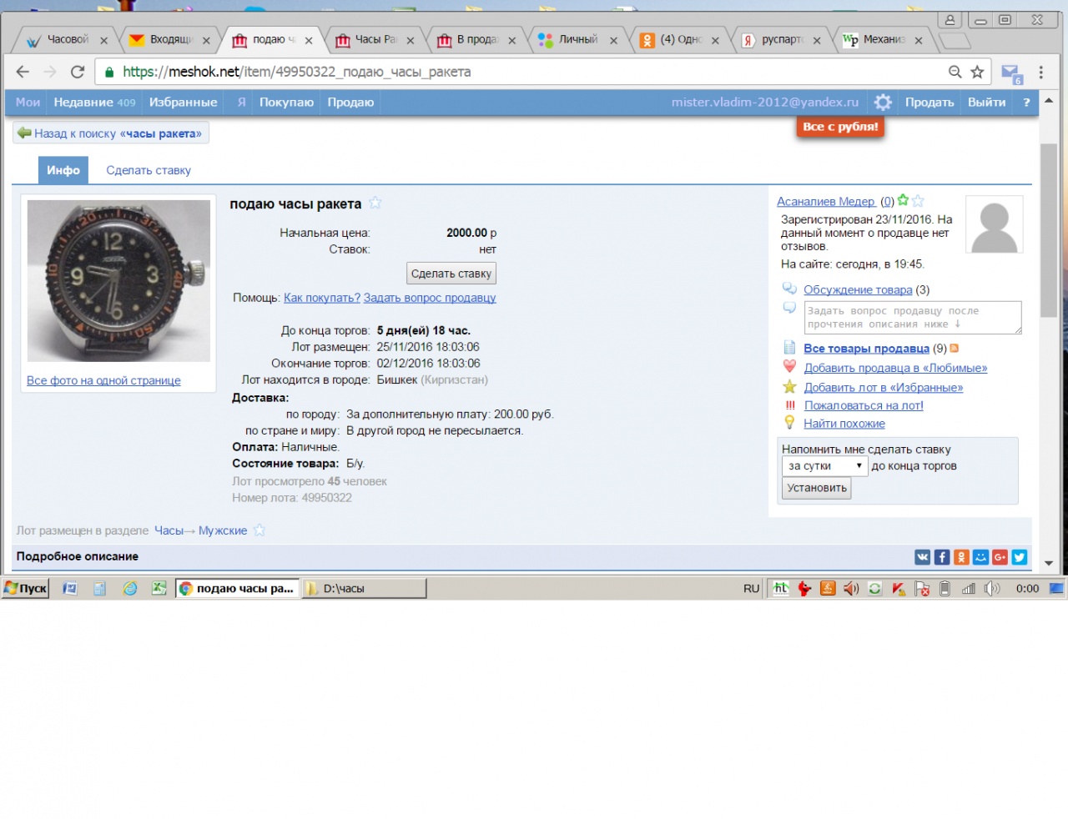
Task: Share the lot on Facebook
Action: [x=941, y=557]
